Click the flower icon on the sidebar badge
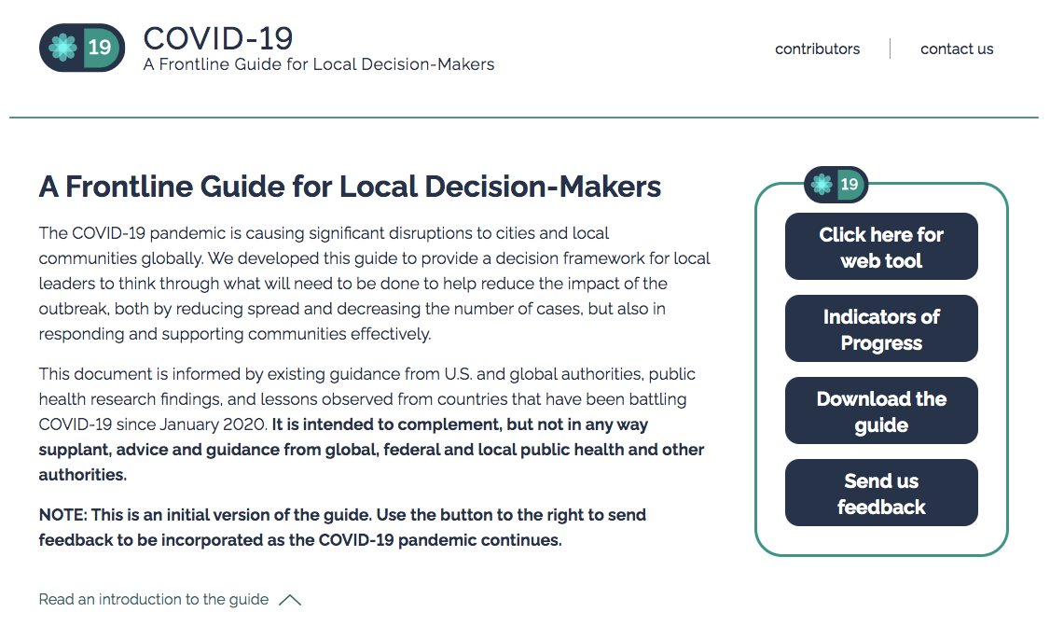Screen dimensions: 1050x626 pos(822,185)
